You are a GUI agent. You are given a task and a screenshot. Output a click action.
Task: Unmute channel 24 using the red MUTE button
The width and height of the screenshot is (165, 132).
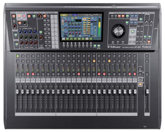coord(135,74)
